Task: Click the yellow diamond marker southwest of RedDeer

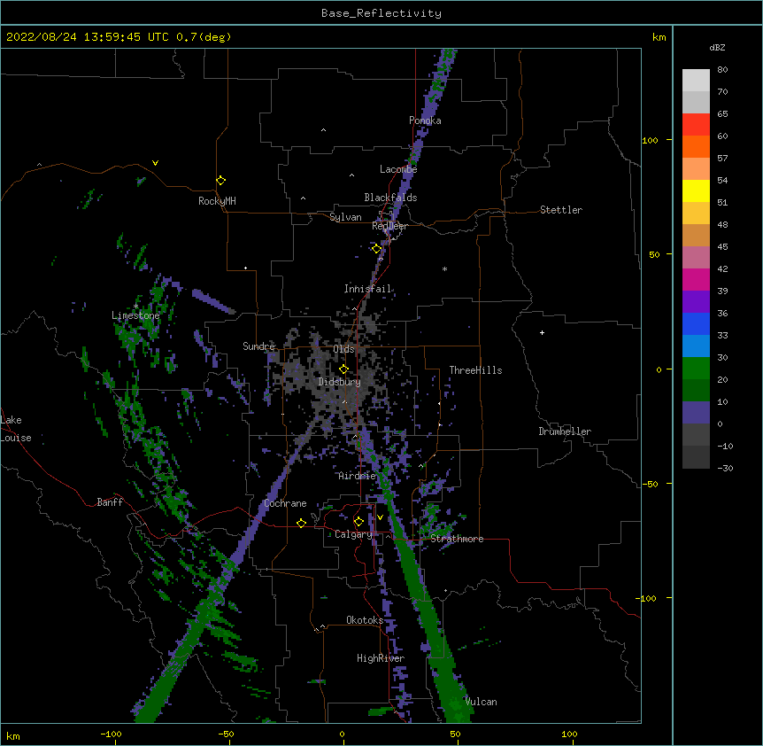Action: point(377,249)
